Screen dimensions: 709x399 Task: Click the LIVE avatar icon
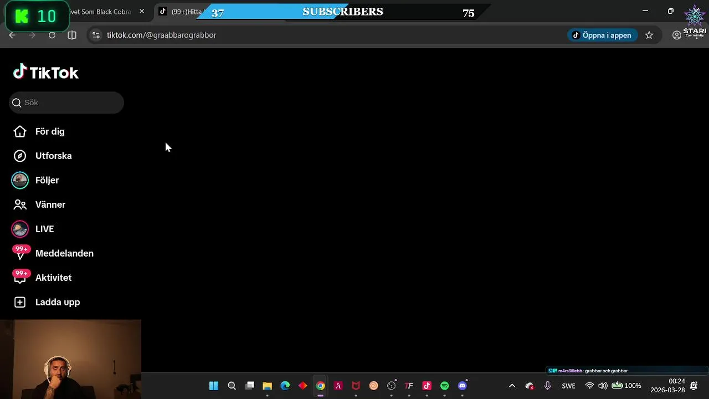pos(20,229)
